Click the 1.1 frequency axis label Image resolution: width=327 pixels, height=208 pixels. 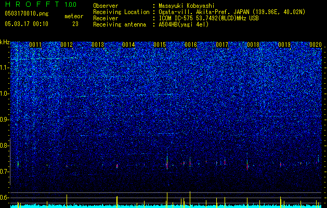(x=5, y=68)
